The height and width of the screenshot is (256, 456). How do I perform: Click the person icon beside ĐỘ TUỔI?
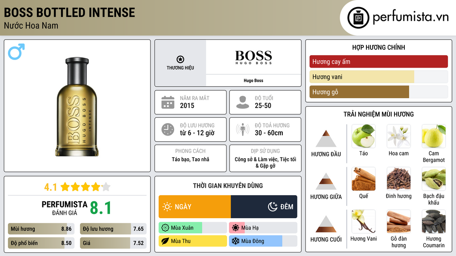pyautogui.click(x=243, y=102)
